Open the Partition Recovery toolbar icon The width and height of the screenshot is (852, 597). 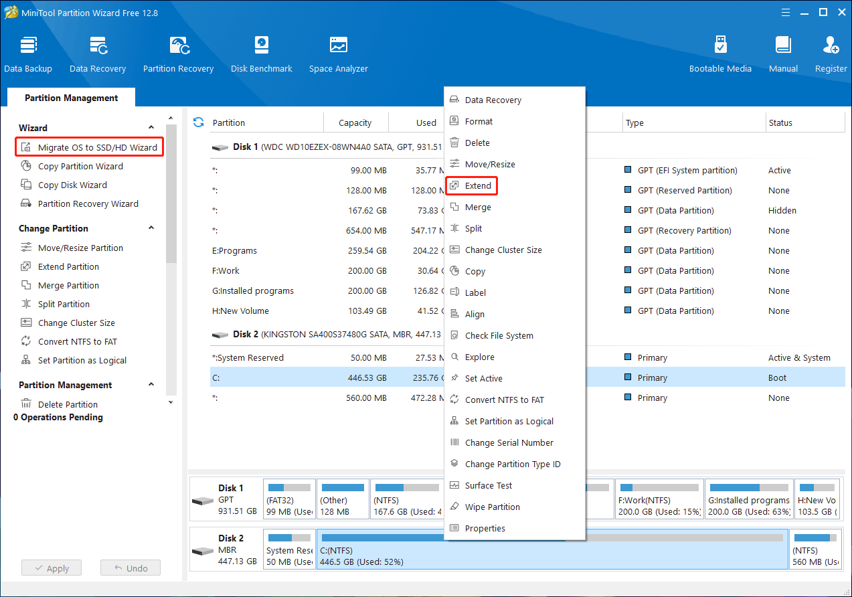(x=178, y=55)
